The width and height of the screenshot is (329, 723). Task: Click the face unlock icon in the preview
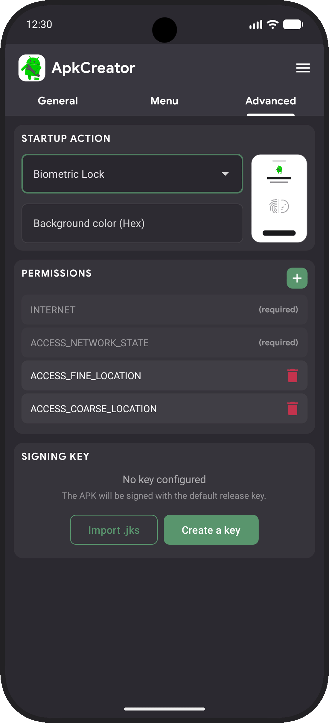pyautogui.click(x=284, y=207)
